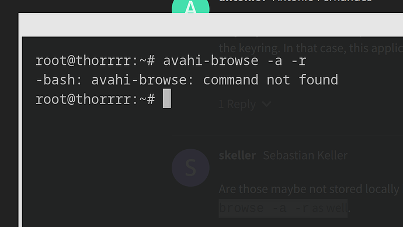Click the second 'root@thorrrr:~#' prompt
This screenshot has height=227, width=403.
pos(95,99)
